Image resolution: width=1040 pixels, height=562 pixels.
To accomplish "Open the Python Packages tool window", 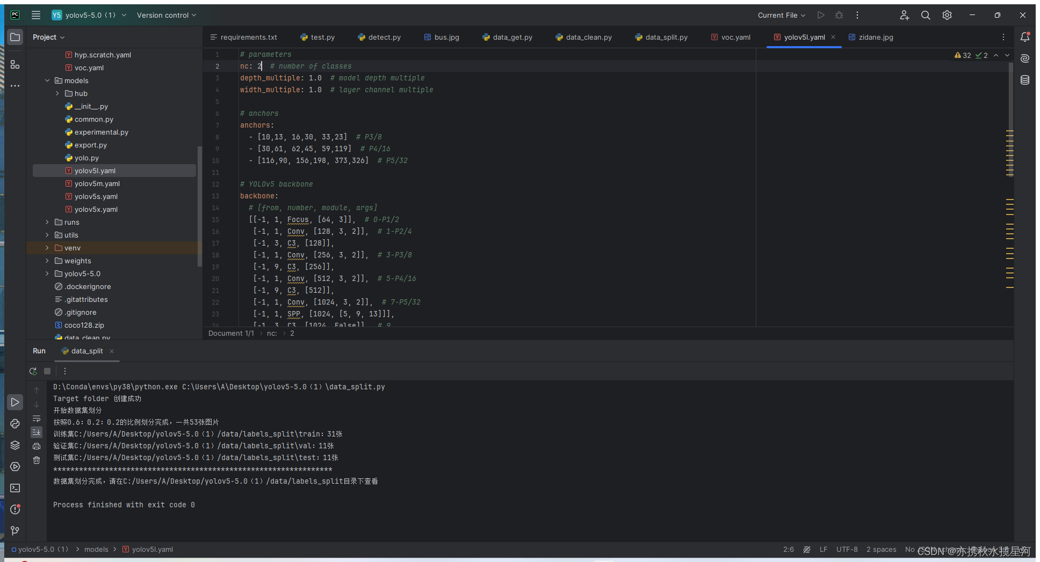I will [x=15, y=445].
